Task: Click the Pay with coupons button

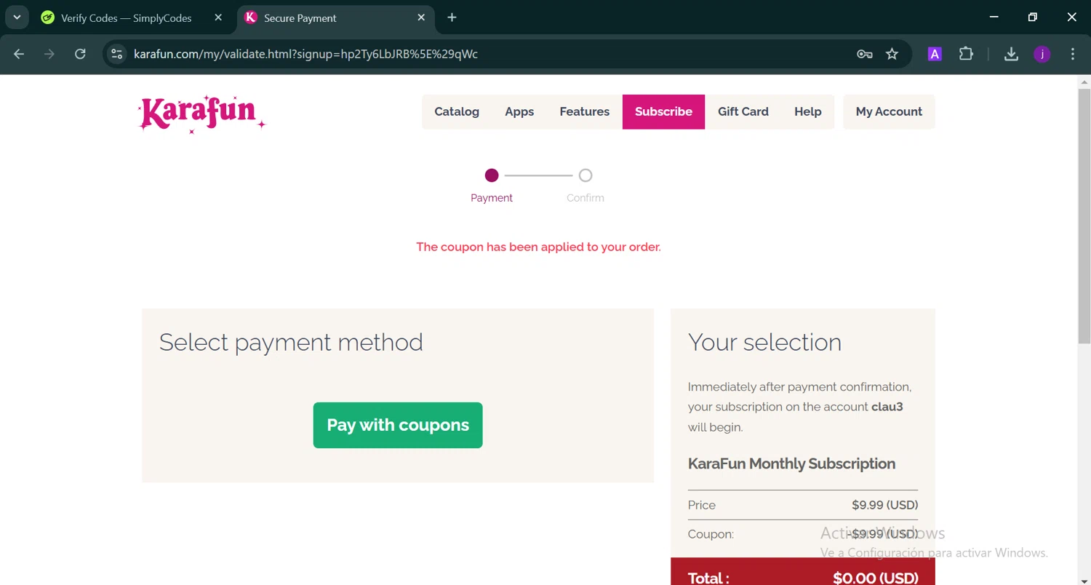Action: tap(398, 425)
